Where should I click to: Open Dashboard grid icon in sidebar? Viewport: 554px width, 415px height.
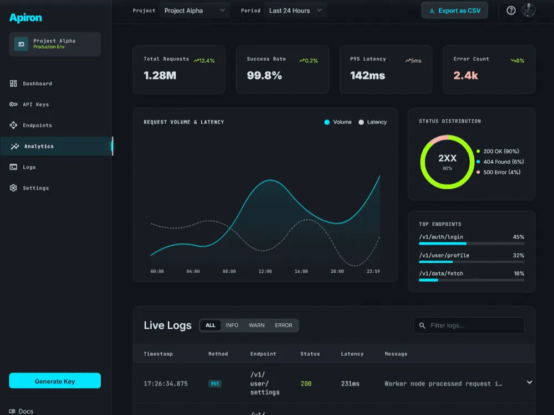pos(13,84)
